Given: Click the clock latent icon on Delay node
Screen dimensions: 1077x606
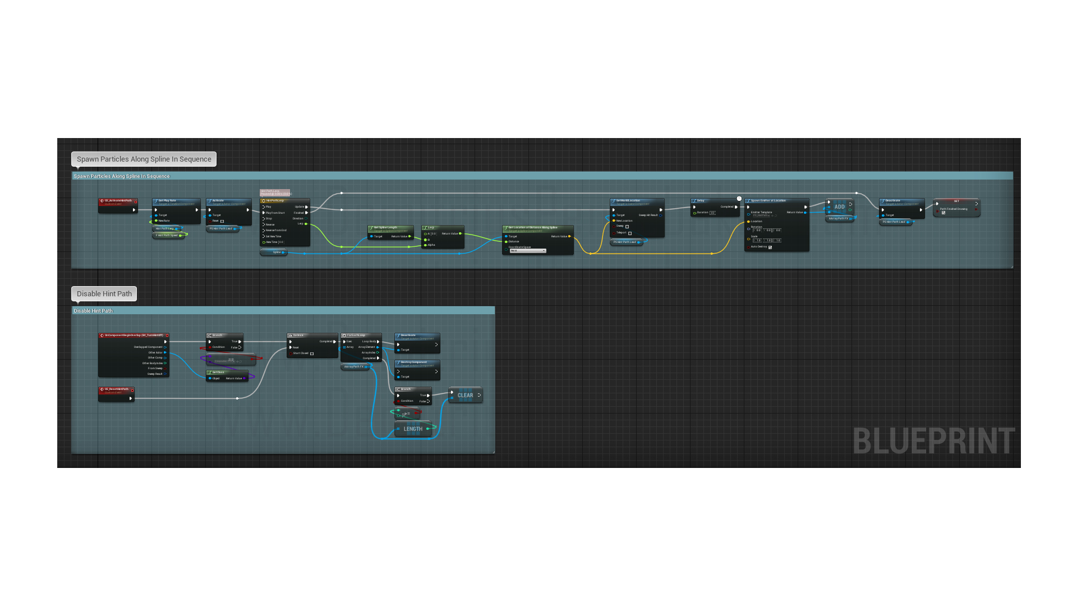Looking at the screenshot, I should (x=739, y=199).
